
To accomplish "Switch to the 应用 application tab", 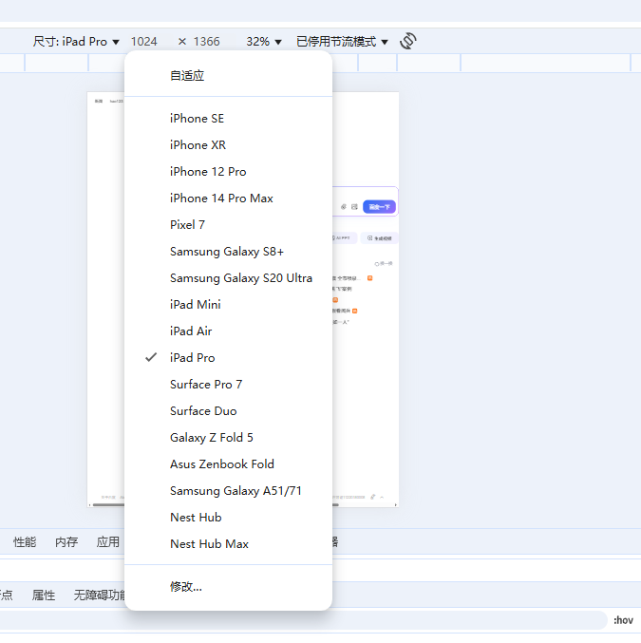I will click(108, 541).
